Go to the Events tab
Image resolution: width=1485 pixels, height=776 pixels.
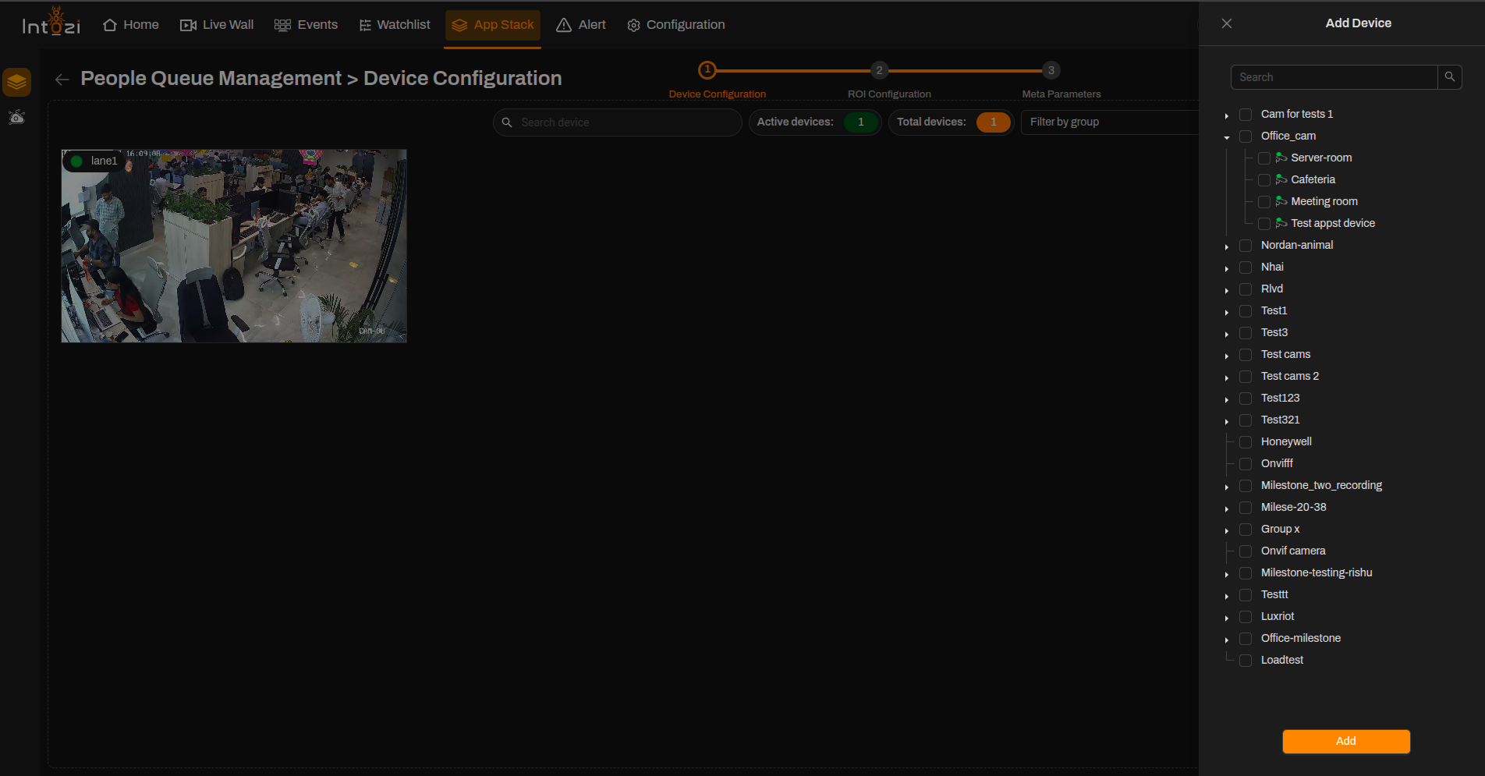(307, 25)
